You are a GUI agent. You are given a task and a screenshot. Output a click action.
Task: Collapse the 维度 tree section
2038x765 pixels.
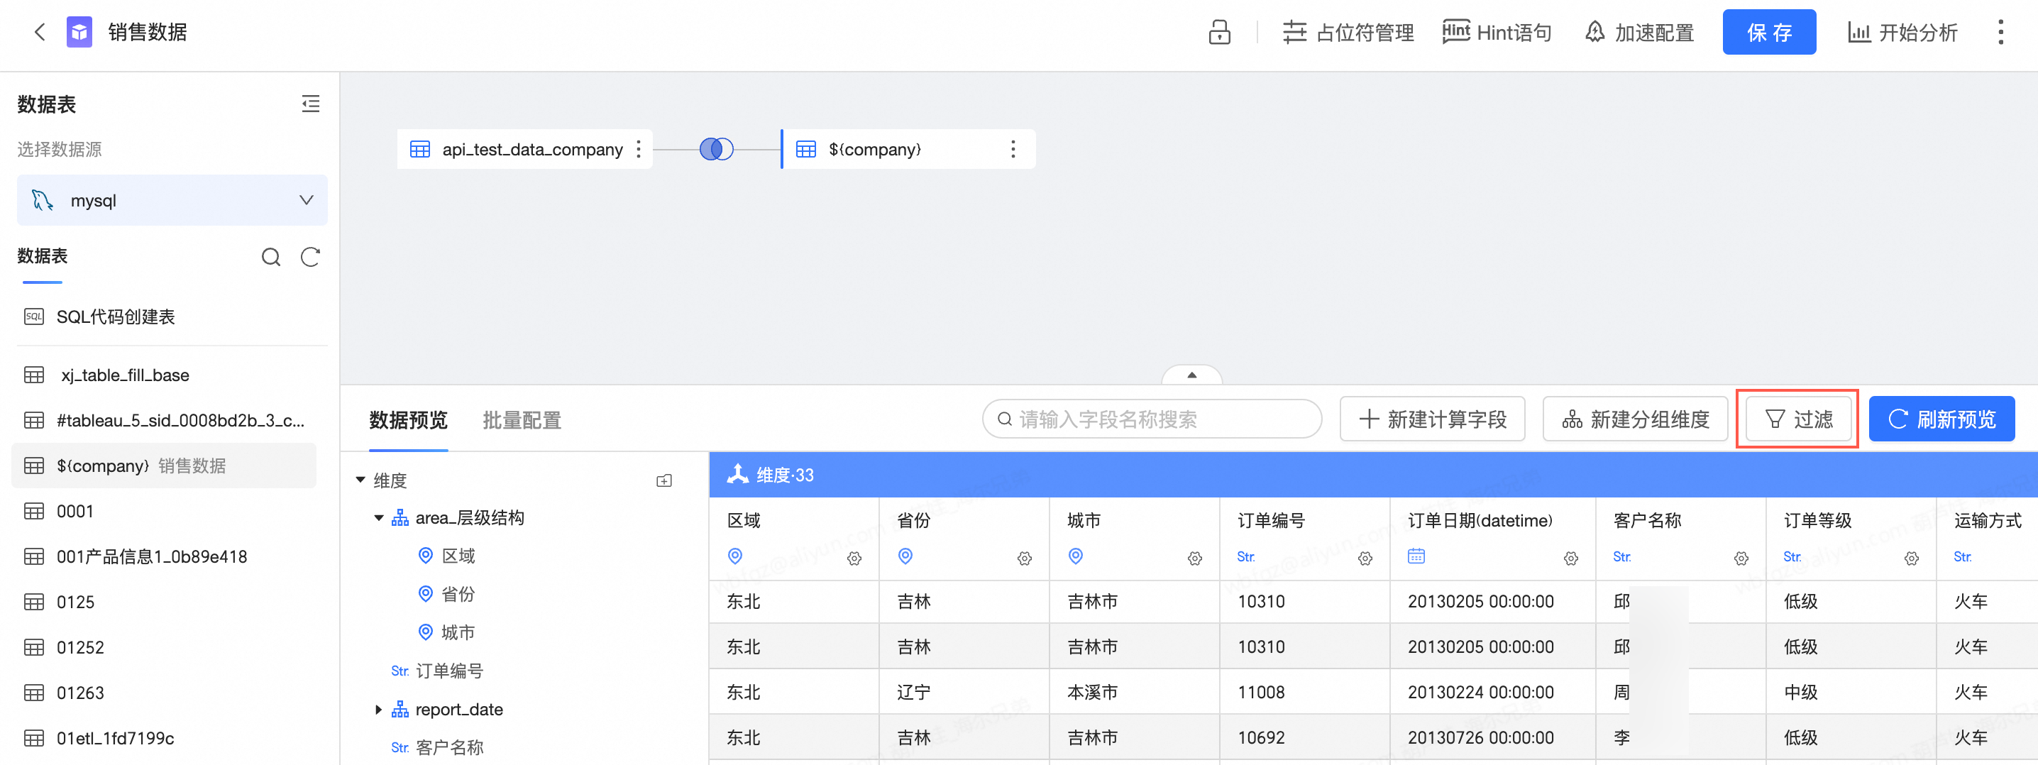coord(360,480)
